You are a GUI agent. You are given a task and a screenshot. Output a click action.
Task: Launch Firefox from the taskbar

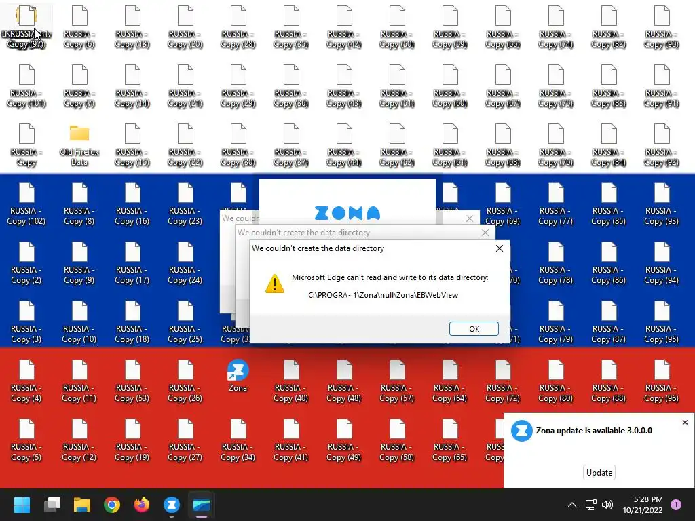click(x=142, y=505)
